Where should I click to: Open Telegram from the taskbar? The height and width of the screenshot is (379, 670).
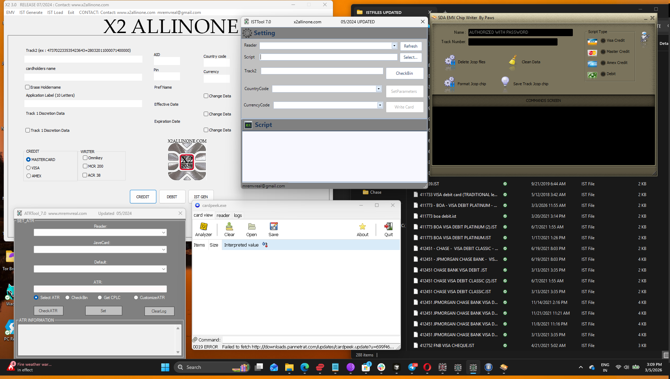pyautogui.click(x=412, y=367)
